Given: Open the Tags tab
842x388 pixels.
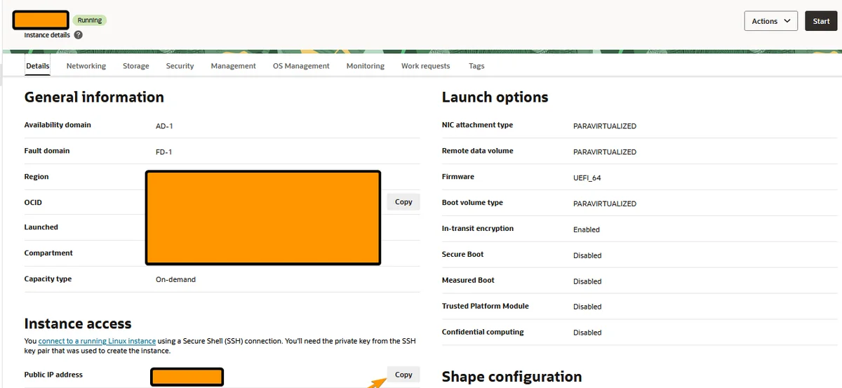Looking at the screenshot, I should pyautogui.click(x=476, y=66).
